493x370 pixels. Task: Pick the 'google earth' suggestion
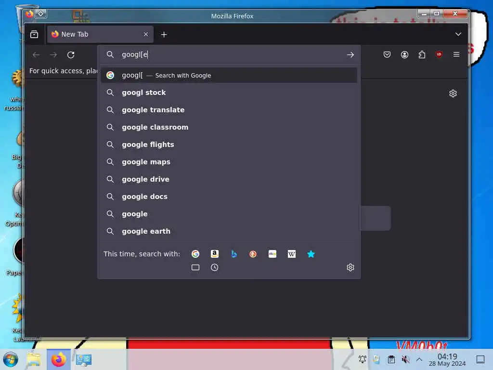229,231
